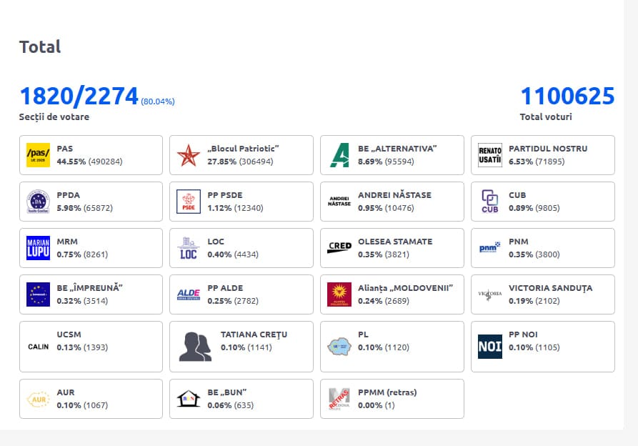This screenshot has width=638, height=446.
Task: Click the PPMM retras stamped logo
Action: point(339,399)
